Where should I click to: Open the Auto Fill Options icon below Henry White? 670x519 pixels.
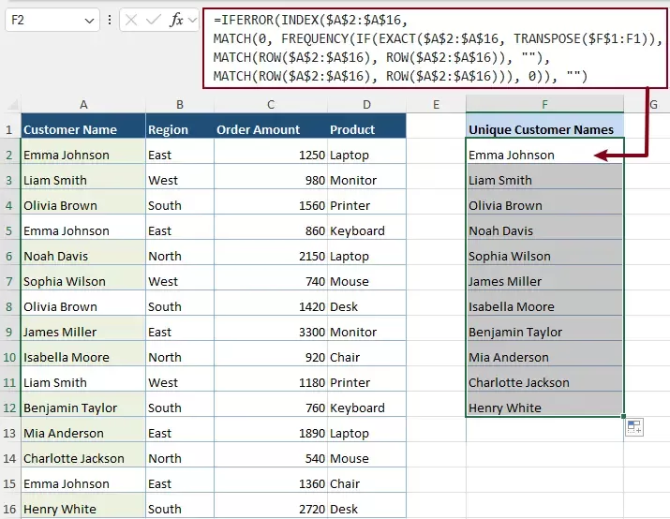pyautogui.click(x=634, y=427)
